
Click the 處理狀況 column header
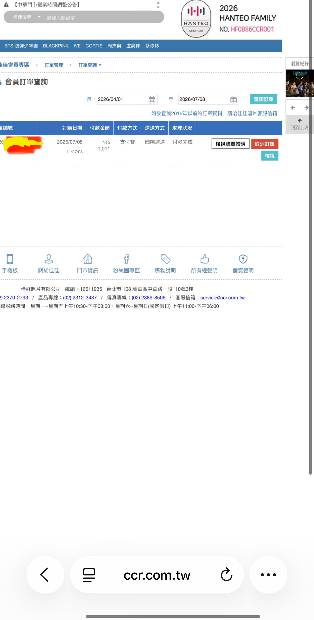tap(182, 128)
